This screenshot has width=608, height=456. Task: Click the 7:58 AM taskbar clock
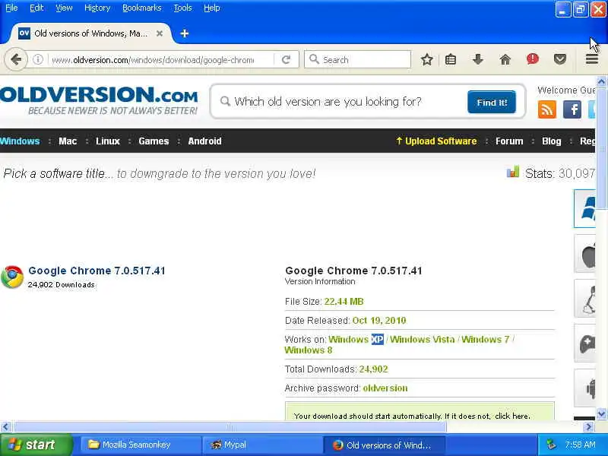580,445
